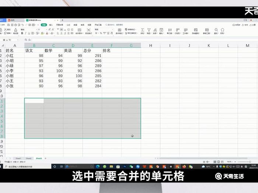Add a new sheet with plus button
Screen dimensions: 258x193
point(46,158)
